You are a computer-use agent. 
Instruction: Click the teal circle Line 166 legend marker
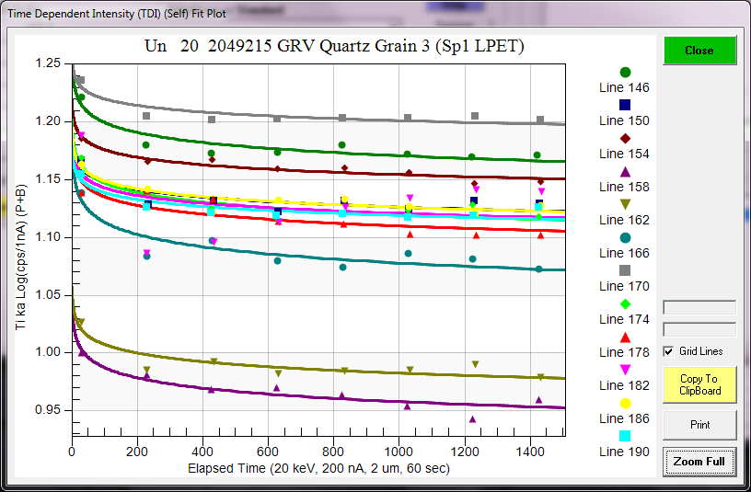(x=625, y=237)
